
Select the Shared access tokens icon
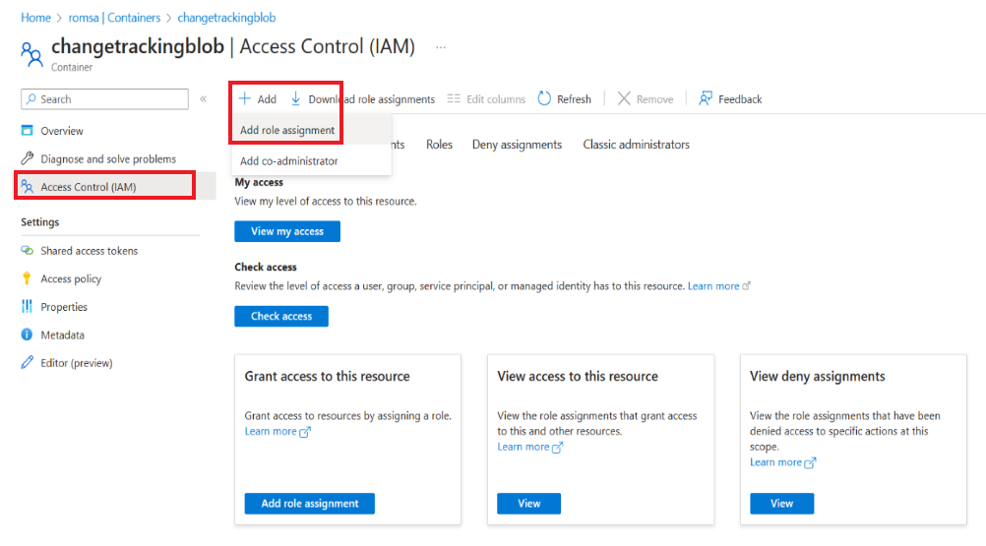(x=28, y=251)
